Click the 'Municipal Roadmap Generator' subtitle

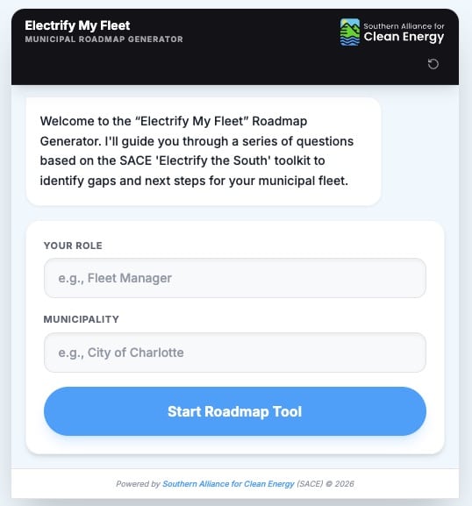point(104,39)
